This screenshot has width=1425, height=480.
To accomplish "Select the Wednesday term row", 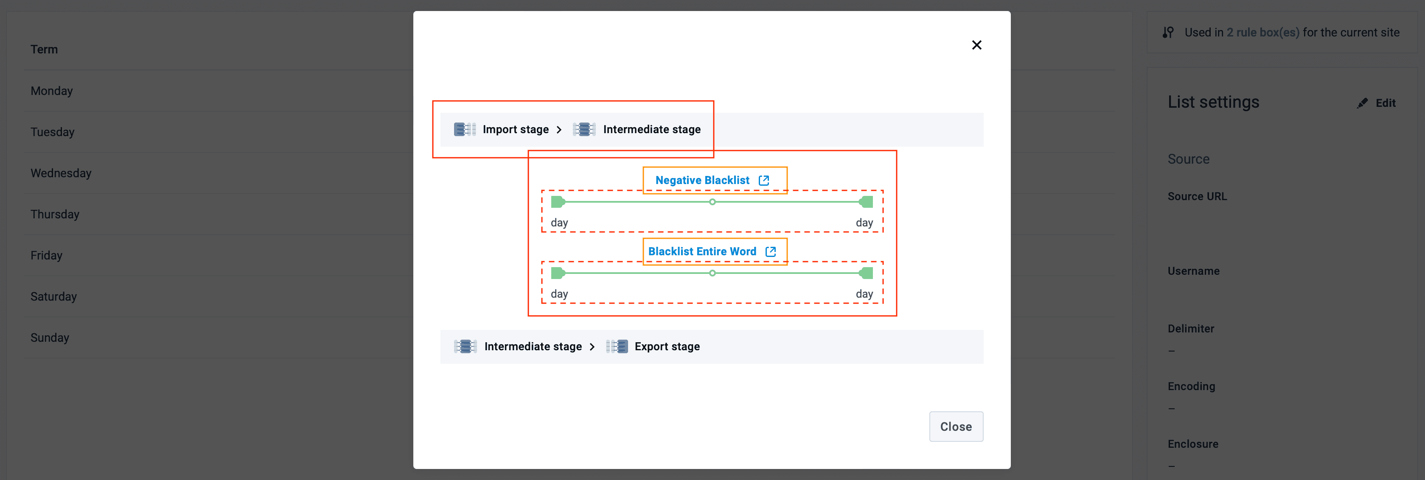I will pyautogui.click(x=61, y=173).
